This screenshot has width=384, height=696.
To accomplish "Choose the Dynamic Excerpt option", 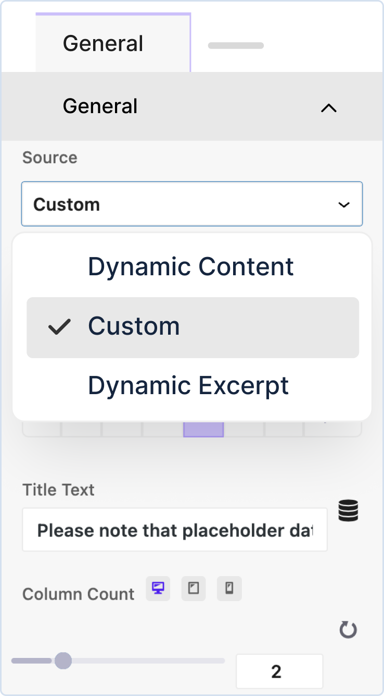I will [x=188, y=386].
